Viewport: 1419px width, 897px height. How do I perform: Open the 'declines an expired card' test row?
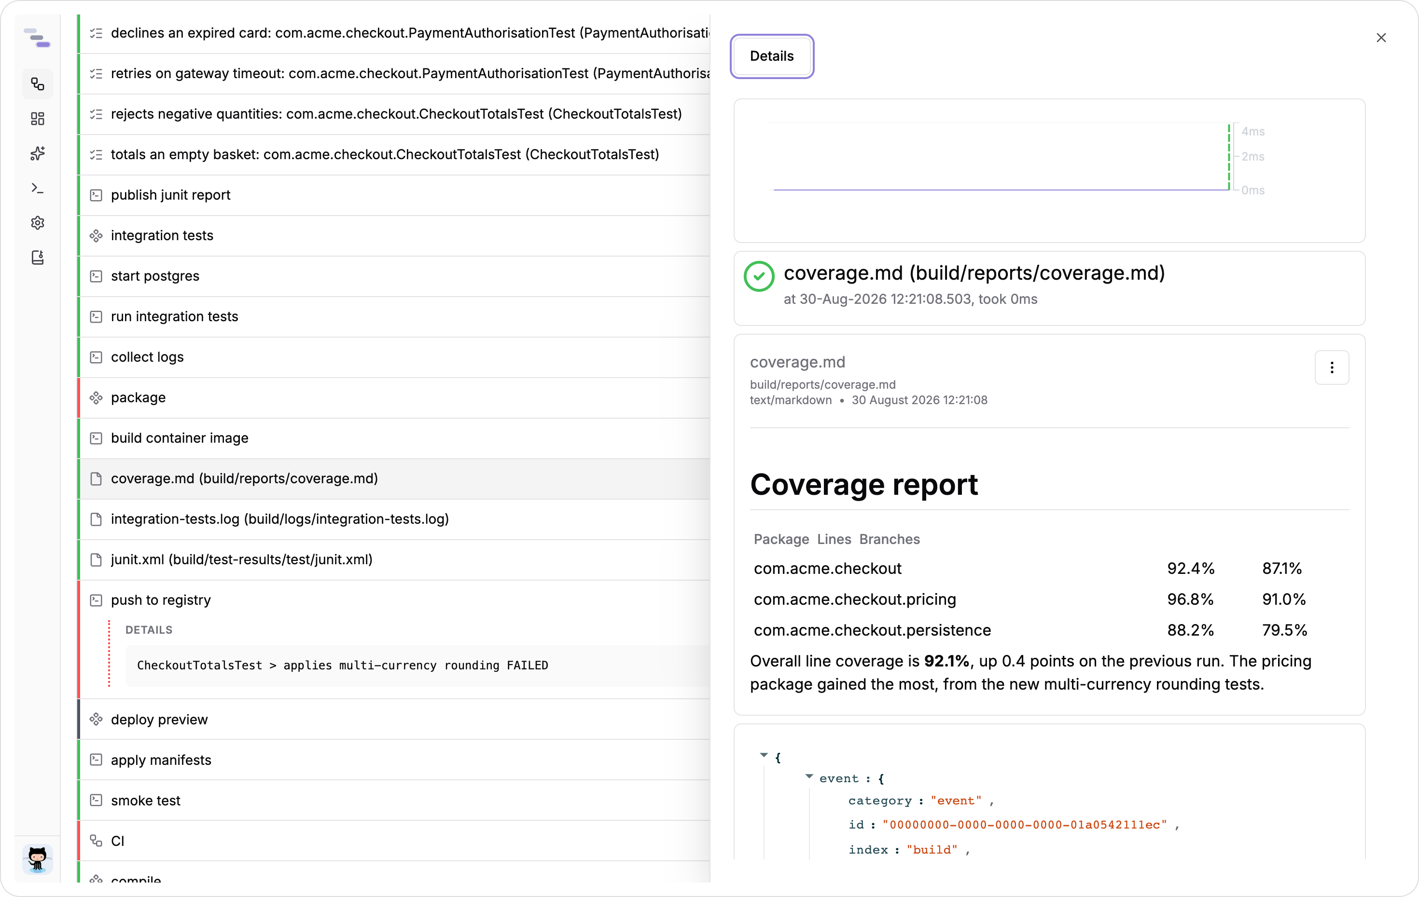click(x=394, y=33)
